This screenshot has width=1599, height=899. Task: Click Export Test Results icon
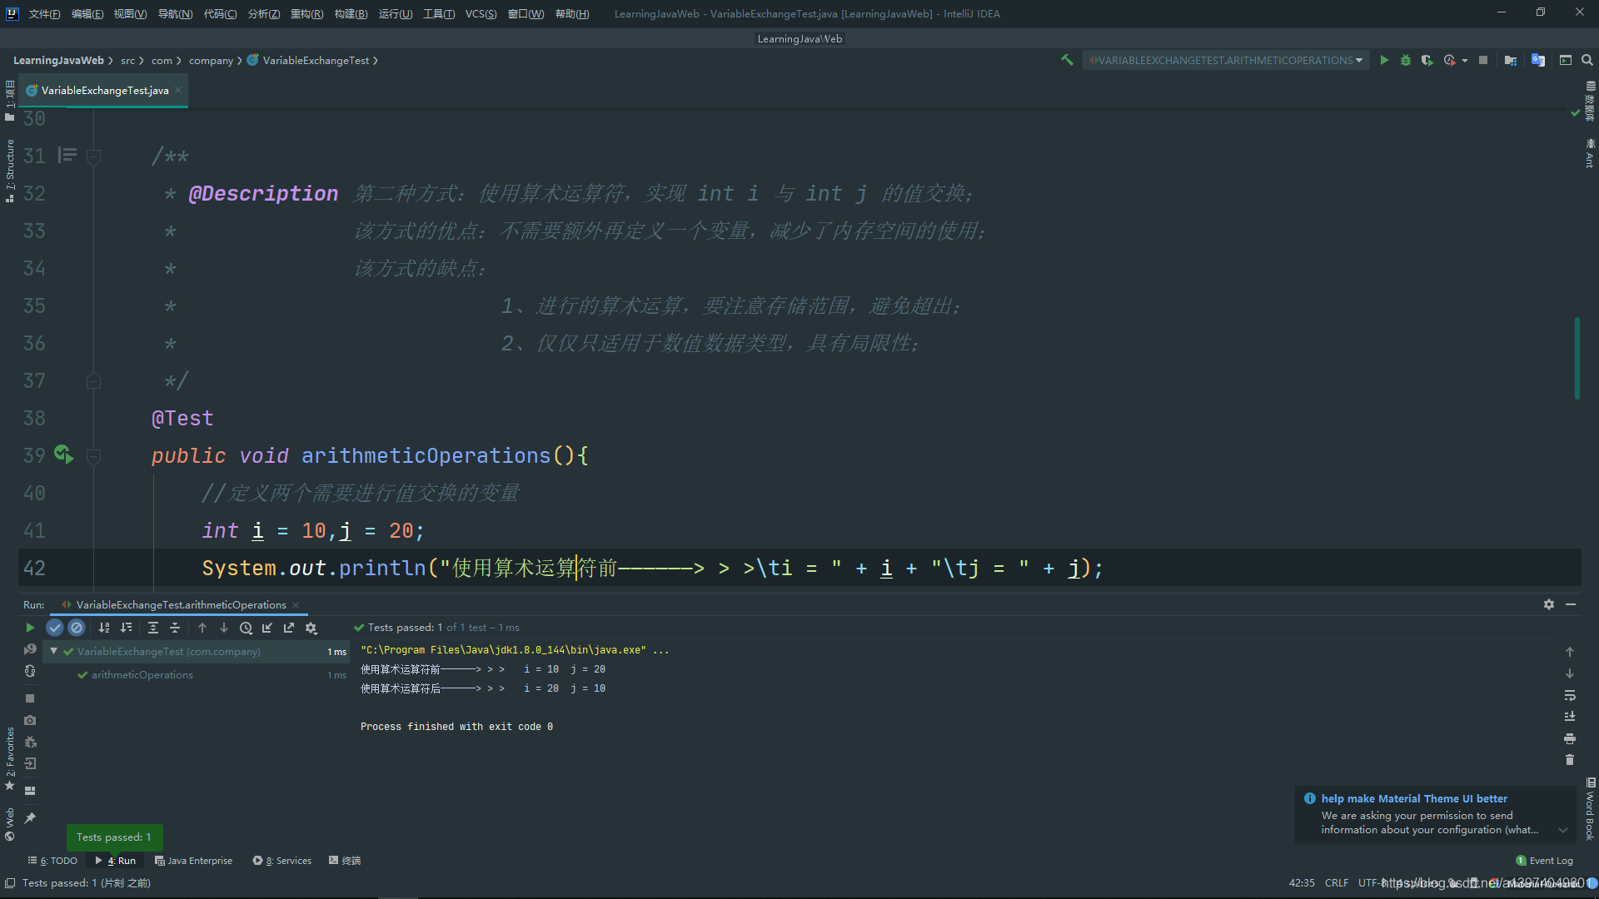click(289, 628)
